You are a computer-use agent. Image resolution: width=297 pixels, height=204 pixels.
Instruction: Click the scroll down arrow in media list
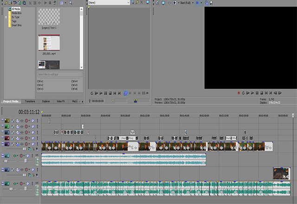(x=82, y=67)
